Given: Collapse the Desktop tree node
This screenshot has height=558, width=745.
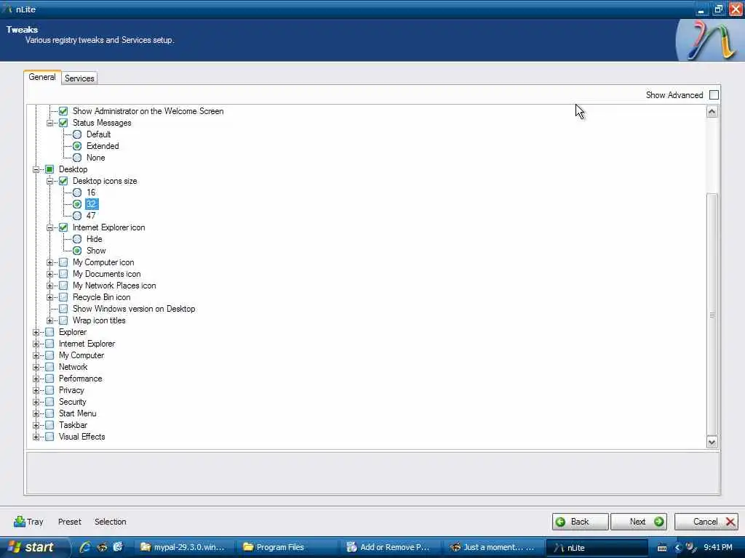Looking at the screenshot, I should [36, 169].
